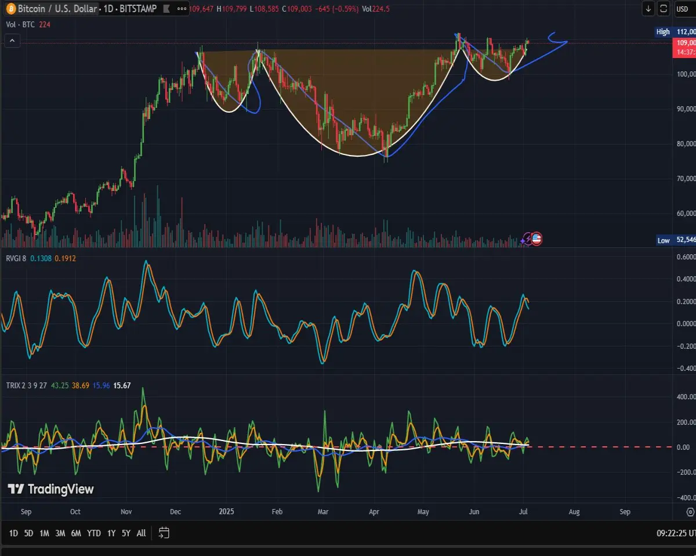696x556 pixels.
Task: Click the Bitcoin symbol logo icon
Action: point(10,9)
